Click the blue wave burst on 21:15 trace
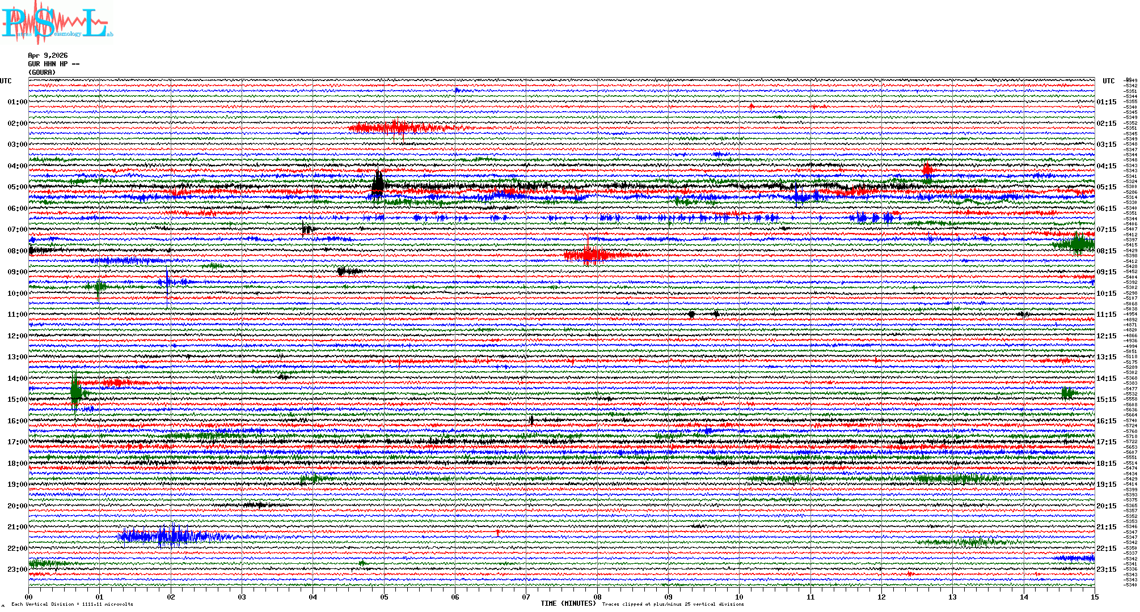The image size is (1140, 612). [170, 536]
